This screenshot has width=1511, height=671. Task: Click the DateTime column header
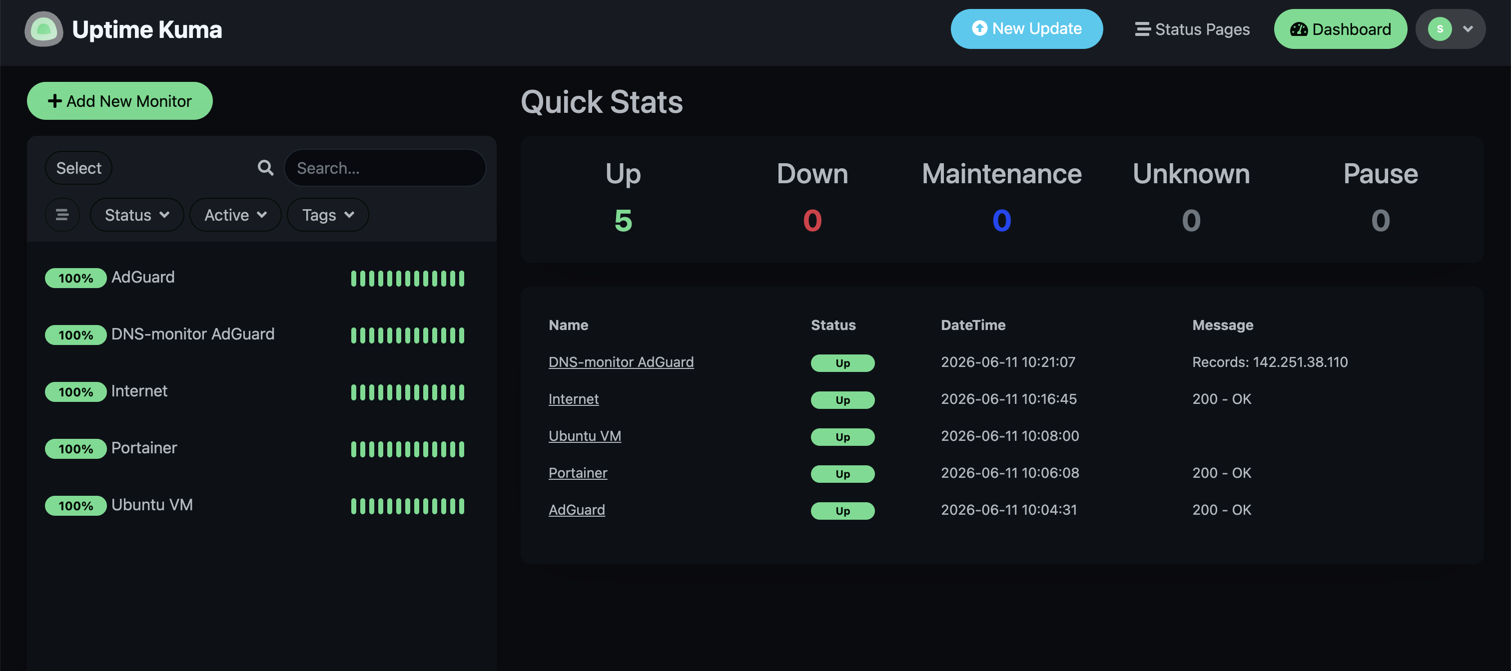click(x=973, y=325)
